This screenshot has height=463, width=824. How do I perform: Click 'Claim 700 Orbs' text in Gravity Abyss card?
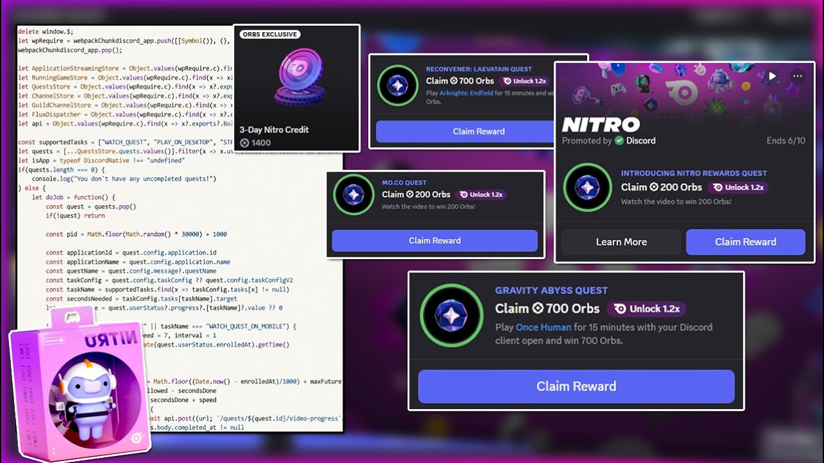pyautogui.click(x=547, y=309)
